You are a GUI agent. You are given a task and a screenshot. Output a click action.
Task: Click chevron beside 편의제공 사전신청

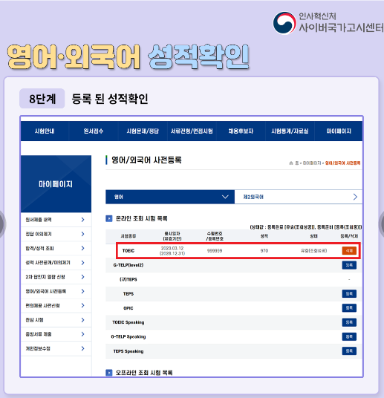(82, 305)
